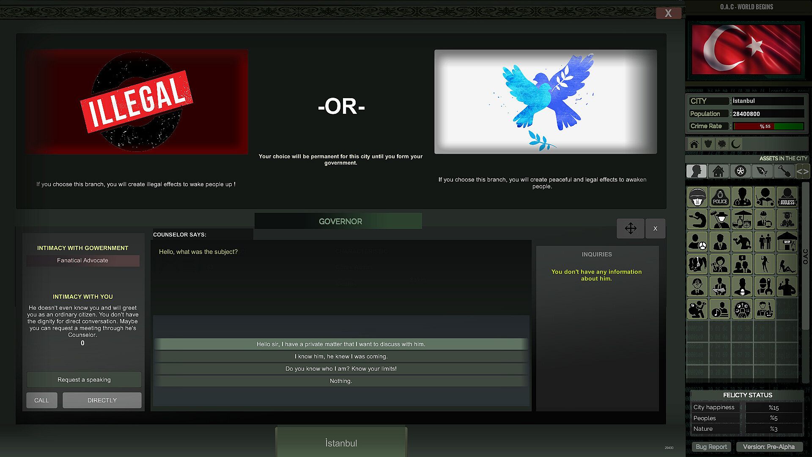This screenshot has height=457, width=812.
Task: Switch to the people assets tab
Action: [x=696, y=171]
